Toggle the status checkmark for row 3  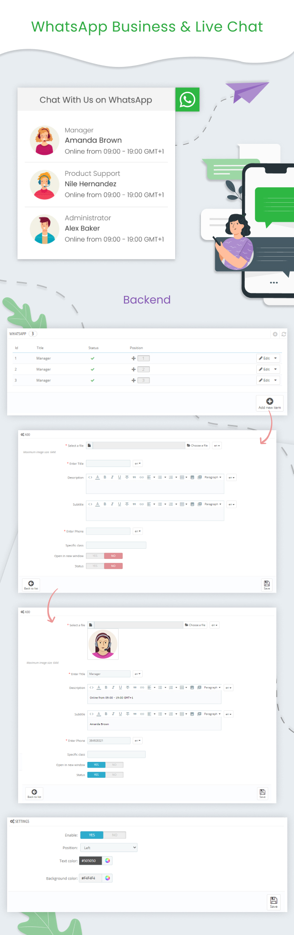tap(93, 381)
